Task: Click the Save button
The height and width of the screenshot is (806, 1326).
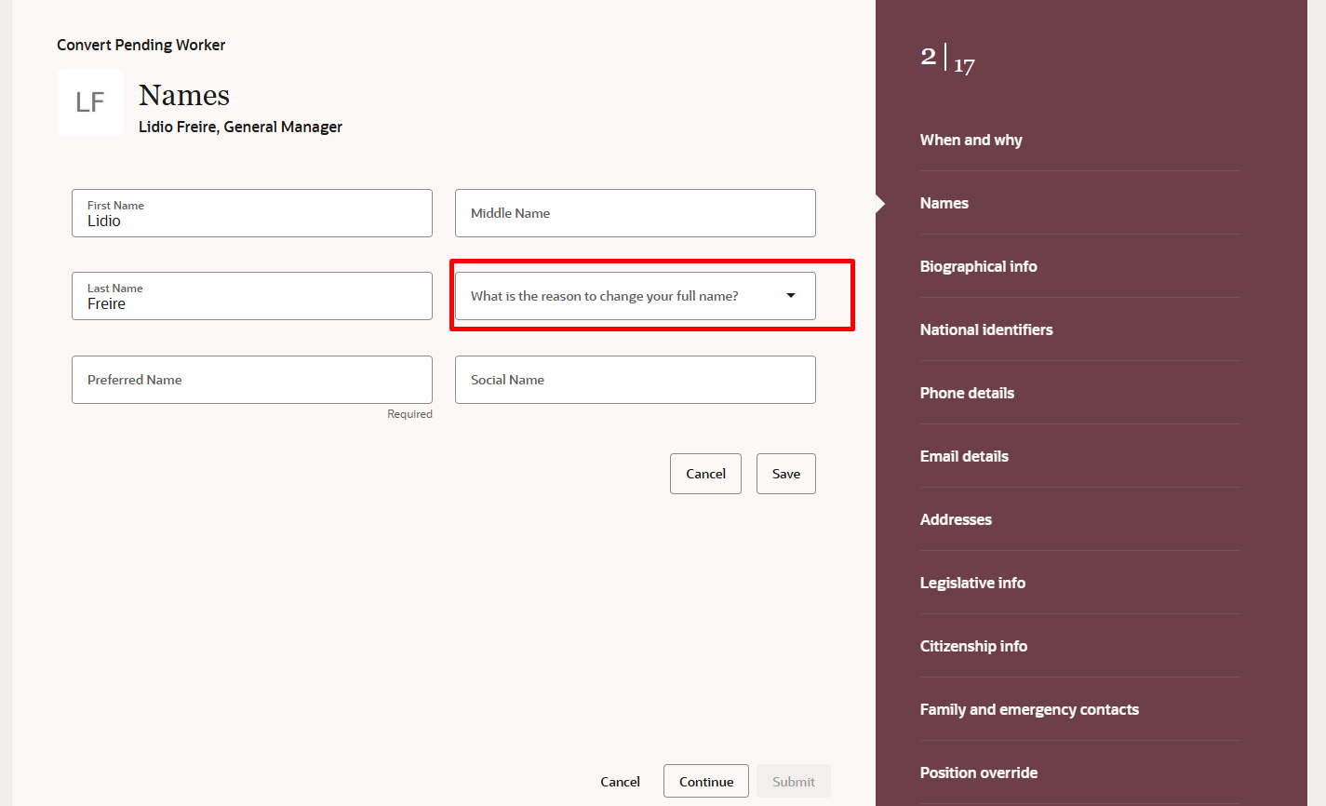Action: (786, 474)
